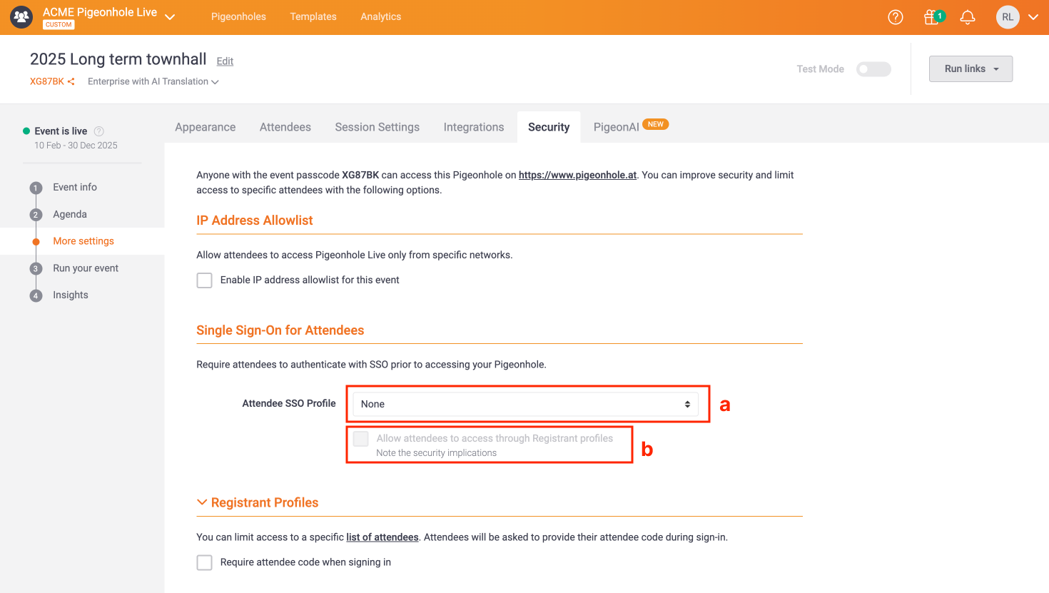Click the RL user avatar
The height and width of the screenshot is (593, 1049).
pyautogui.click(x=1008, y=17)
